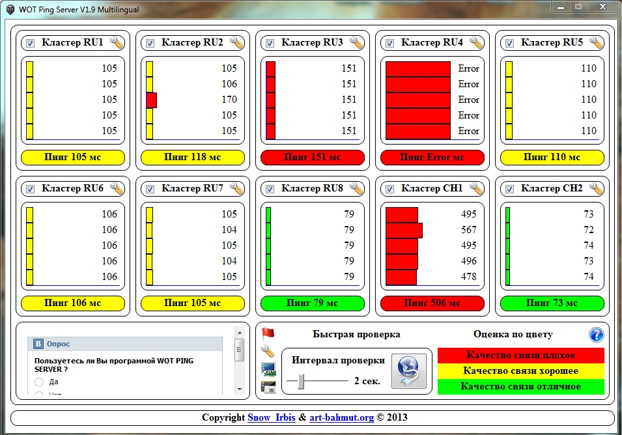Uncheck the Кластер RU5 checkbox

(x=509, y=43)
